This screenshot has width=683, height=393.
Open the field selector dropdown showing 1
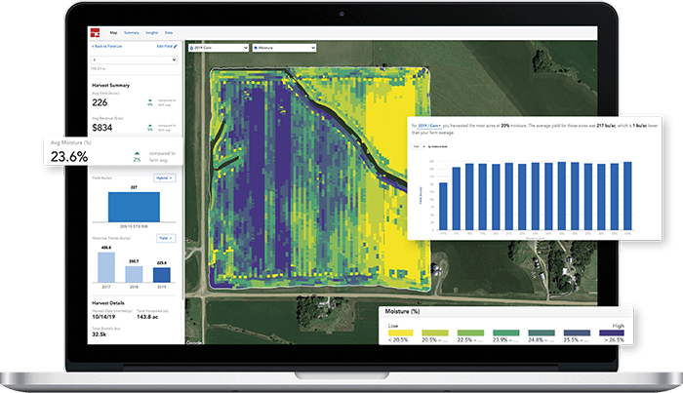134,59
